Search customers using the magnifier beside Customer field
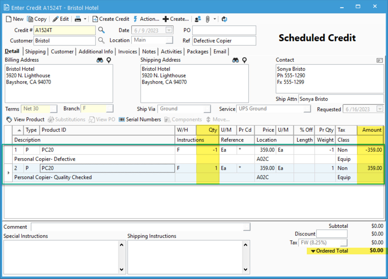Viewport: 388px width, 279px height. pos(101,41)
